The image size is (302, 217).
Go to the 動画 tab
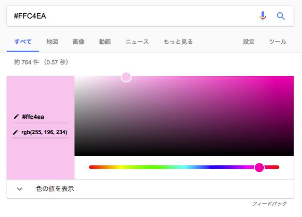[x=105, y=41]
